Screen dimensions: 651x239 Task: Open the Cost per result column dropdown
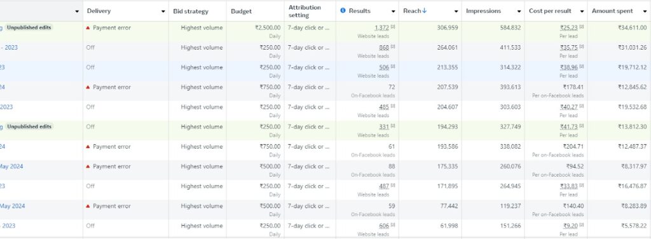[582, 11]
